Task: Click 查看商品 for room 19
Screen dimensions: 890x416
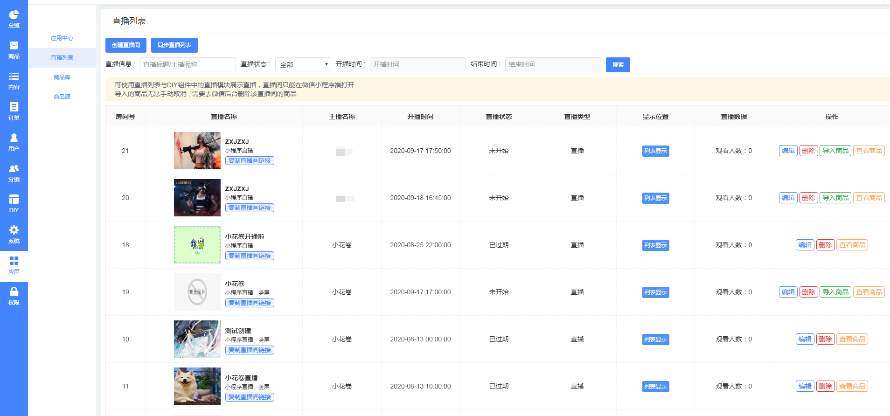Action: pyautogui.click(x=869, y=292)
